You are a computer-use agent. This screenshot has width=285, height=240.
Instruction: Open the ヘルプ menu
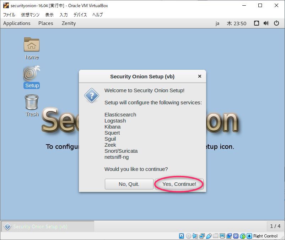[98, 15]
